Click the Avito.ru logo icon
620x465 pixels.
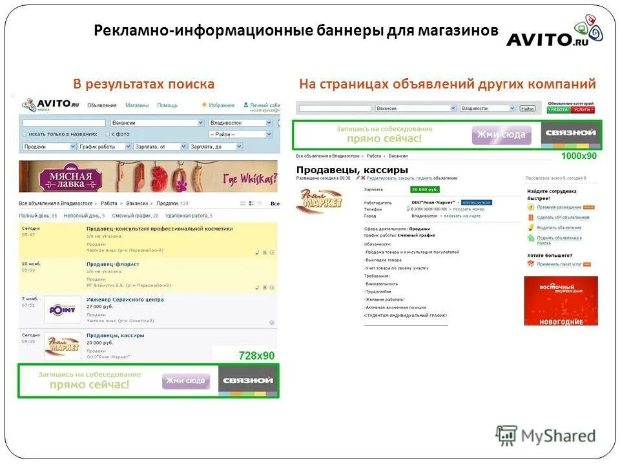point(29,103)
